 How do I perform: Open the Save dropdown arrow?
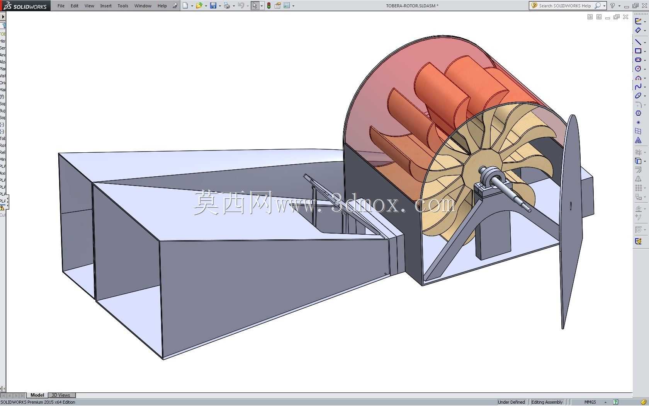tap(220, 6)
